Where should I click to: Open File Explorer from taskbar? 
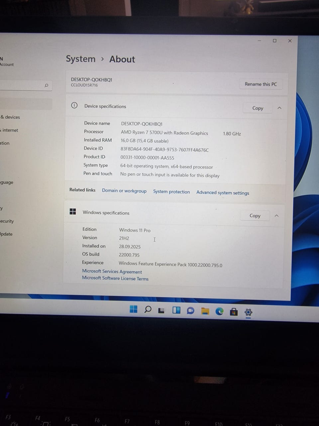pyautogui.click(x=205, y=311)
